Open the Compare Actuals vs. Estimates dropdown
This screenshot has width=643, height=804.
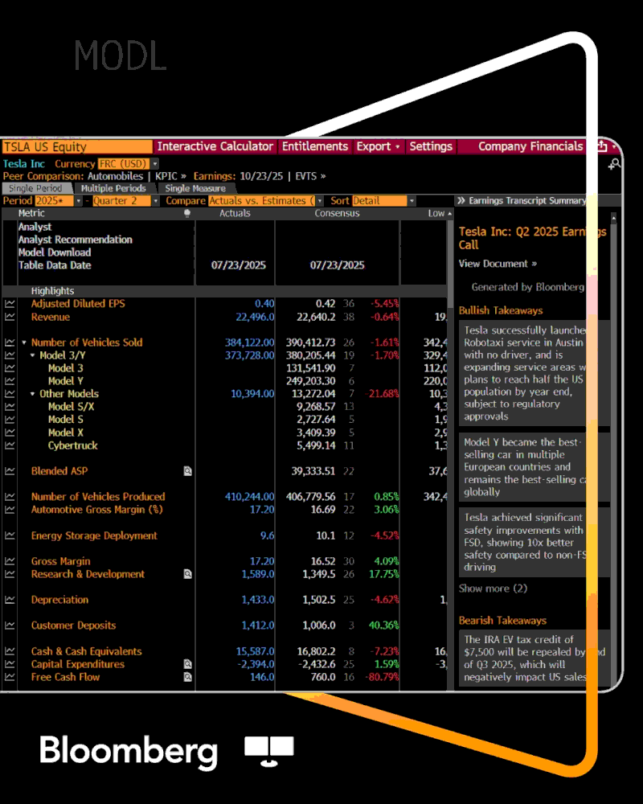(x=319, y=201)
